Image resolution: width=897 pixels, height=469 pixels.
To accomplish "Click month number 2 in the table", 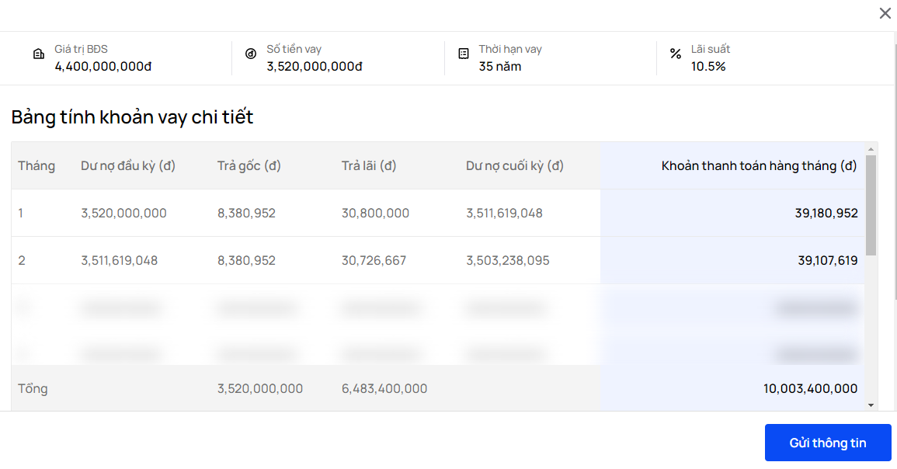I will pos(22,261).
